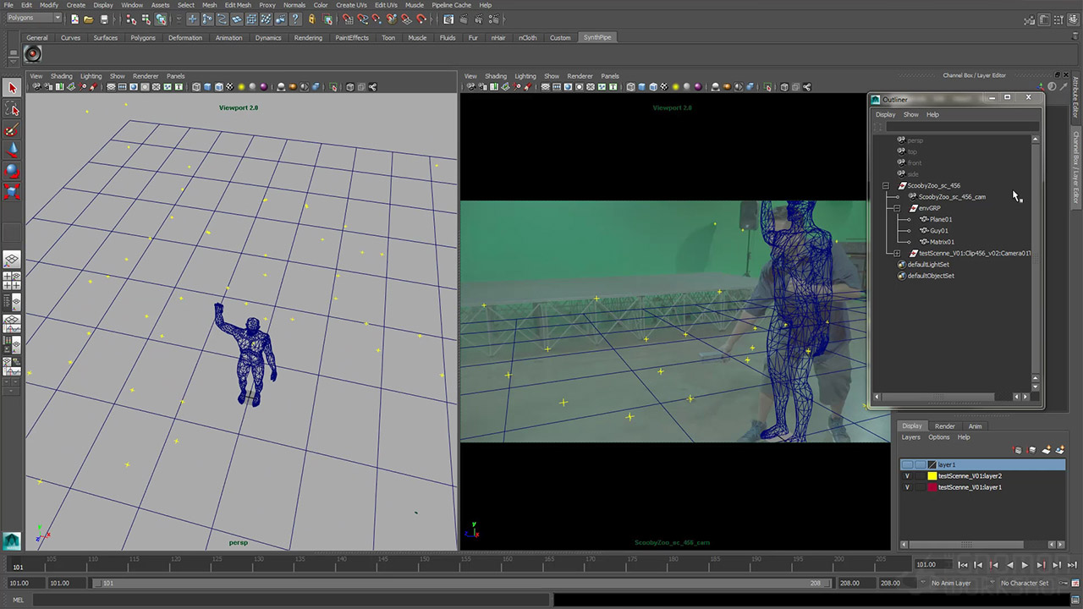
Task: Click the SynthPipe shelf round icon
Action: click(x=32, y=54)
